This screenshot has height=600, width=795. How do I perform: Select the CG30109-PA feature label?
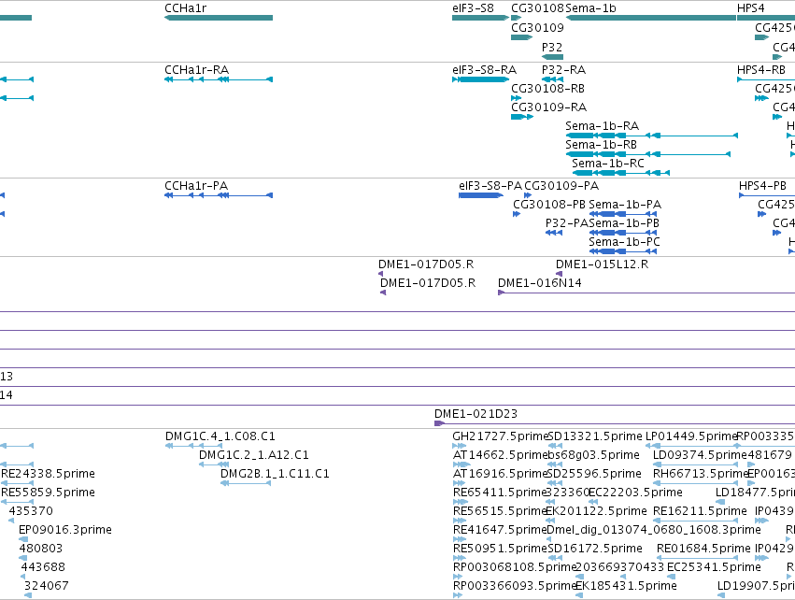click(x=561, y=186)
